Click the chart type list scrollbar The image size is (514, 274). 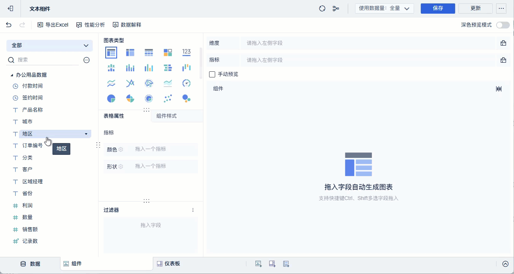[200, 63]
